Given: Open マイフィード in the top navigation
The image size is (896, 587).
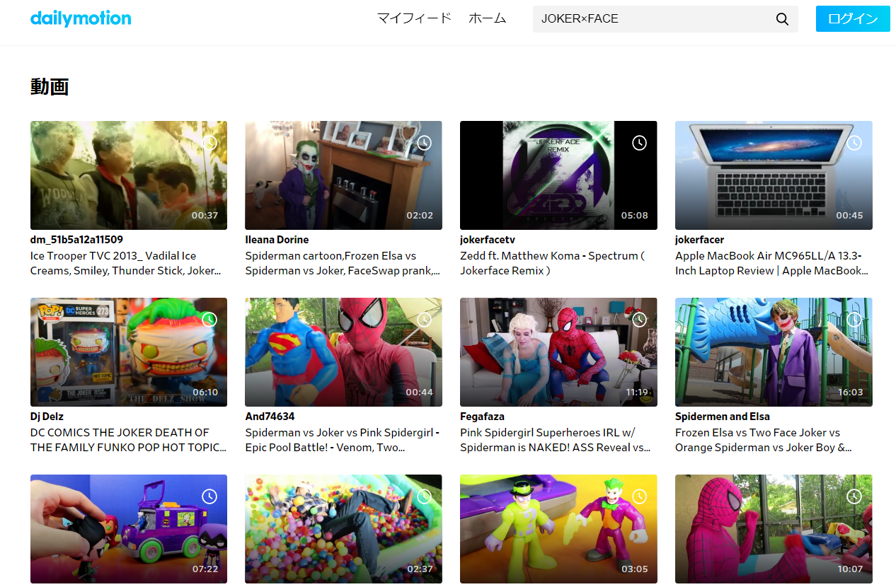Looking at the screenshot, I should pyautogui.click(x=414, y=18).
